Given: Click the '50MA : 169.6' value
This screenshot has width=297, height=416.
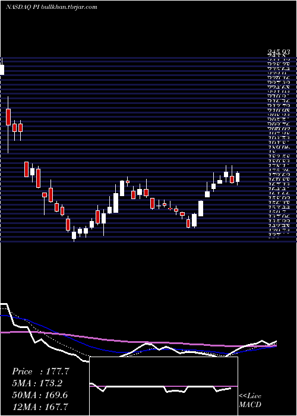Looking at the screenshot, I should point(40,395).
